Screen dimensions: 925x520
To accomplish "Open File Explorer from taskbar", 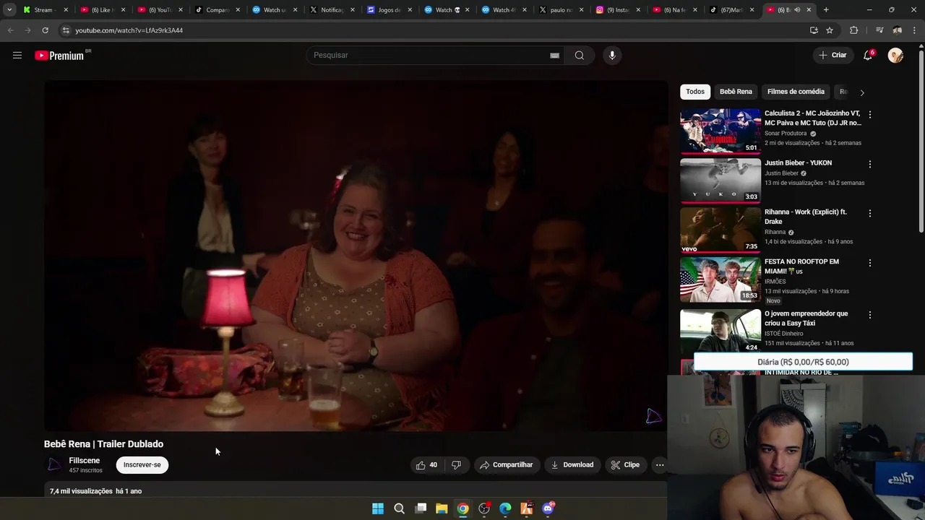I will click(x=442, y=508).
